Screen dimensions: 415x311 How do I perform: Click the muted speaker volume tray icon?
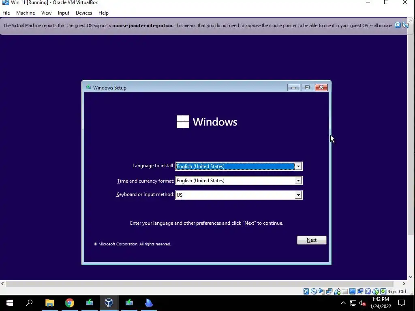point(363,303)
